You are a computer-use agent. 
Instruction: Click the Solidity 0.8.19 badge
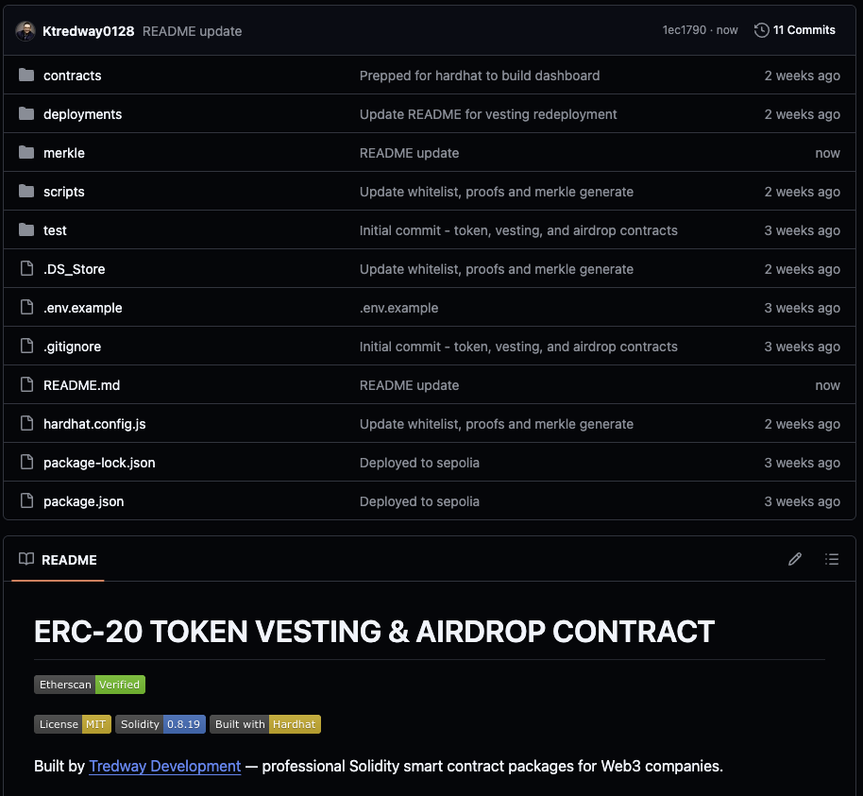160,724
